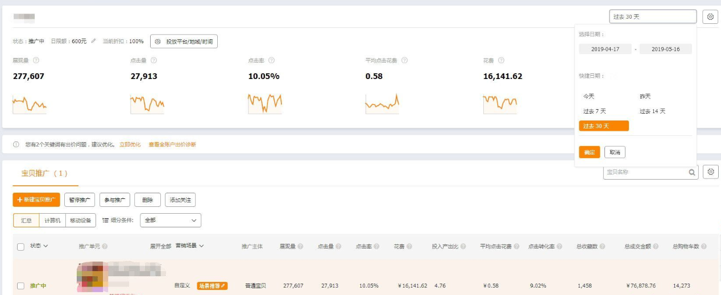Open the 过去 30 天 date range field
Viewport: 721px width, 295px height.
652,17
